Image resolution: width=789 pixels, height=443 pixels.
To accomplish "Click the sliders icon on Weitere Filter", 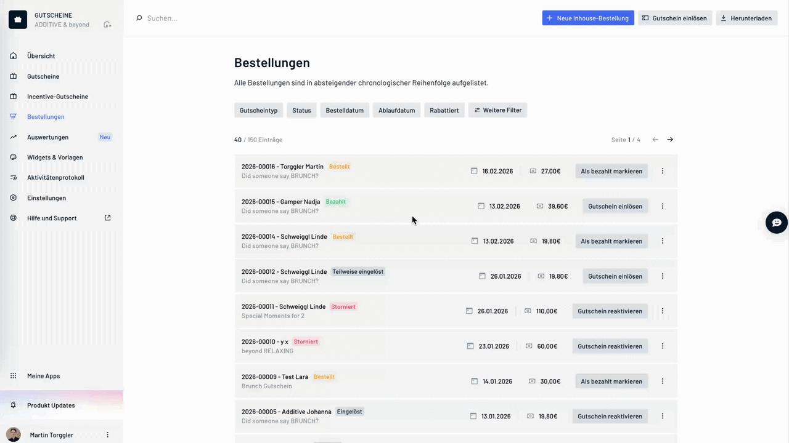I will [x=477, y=110].
